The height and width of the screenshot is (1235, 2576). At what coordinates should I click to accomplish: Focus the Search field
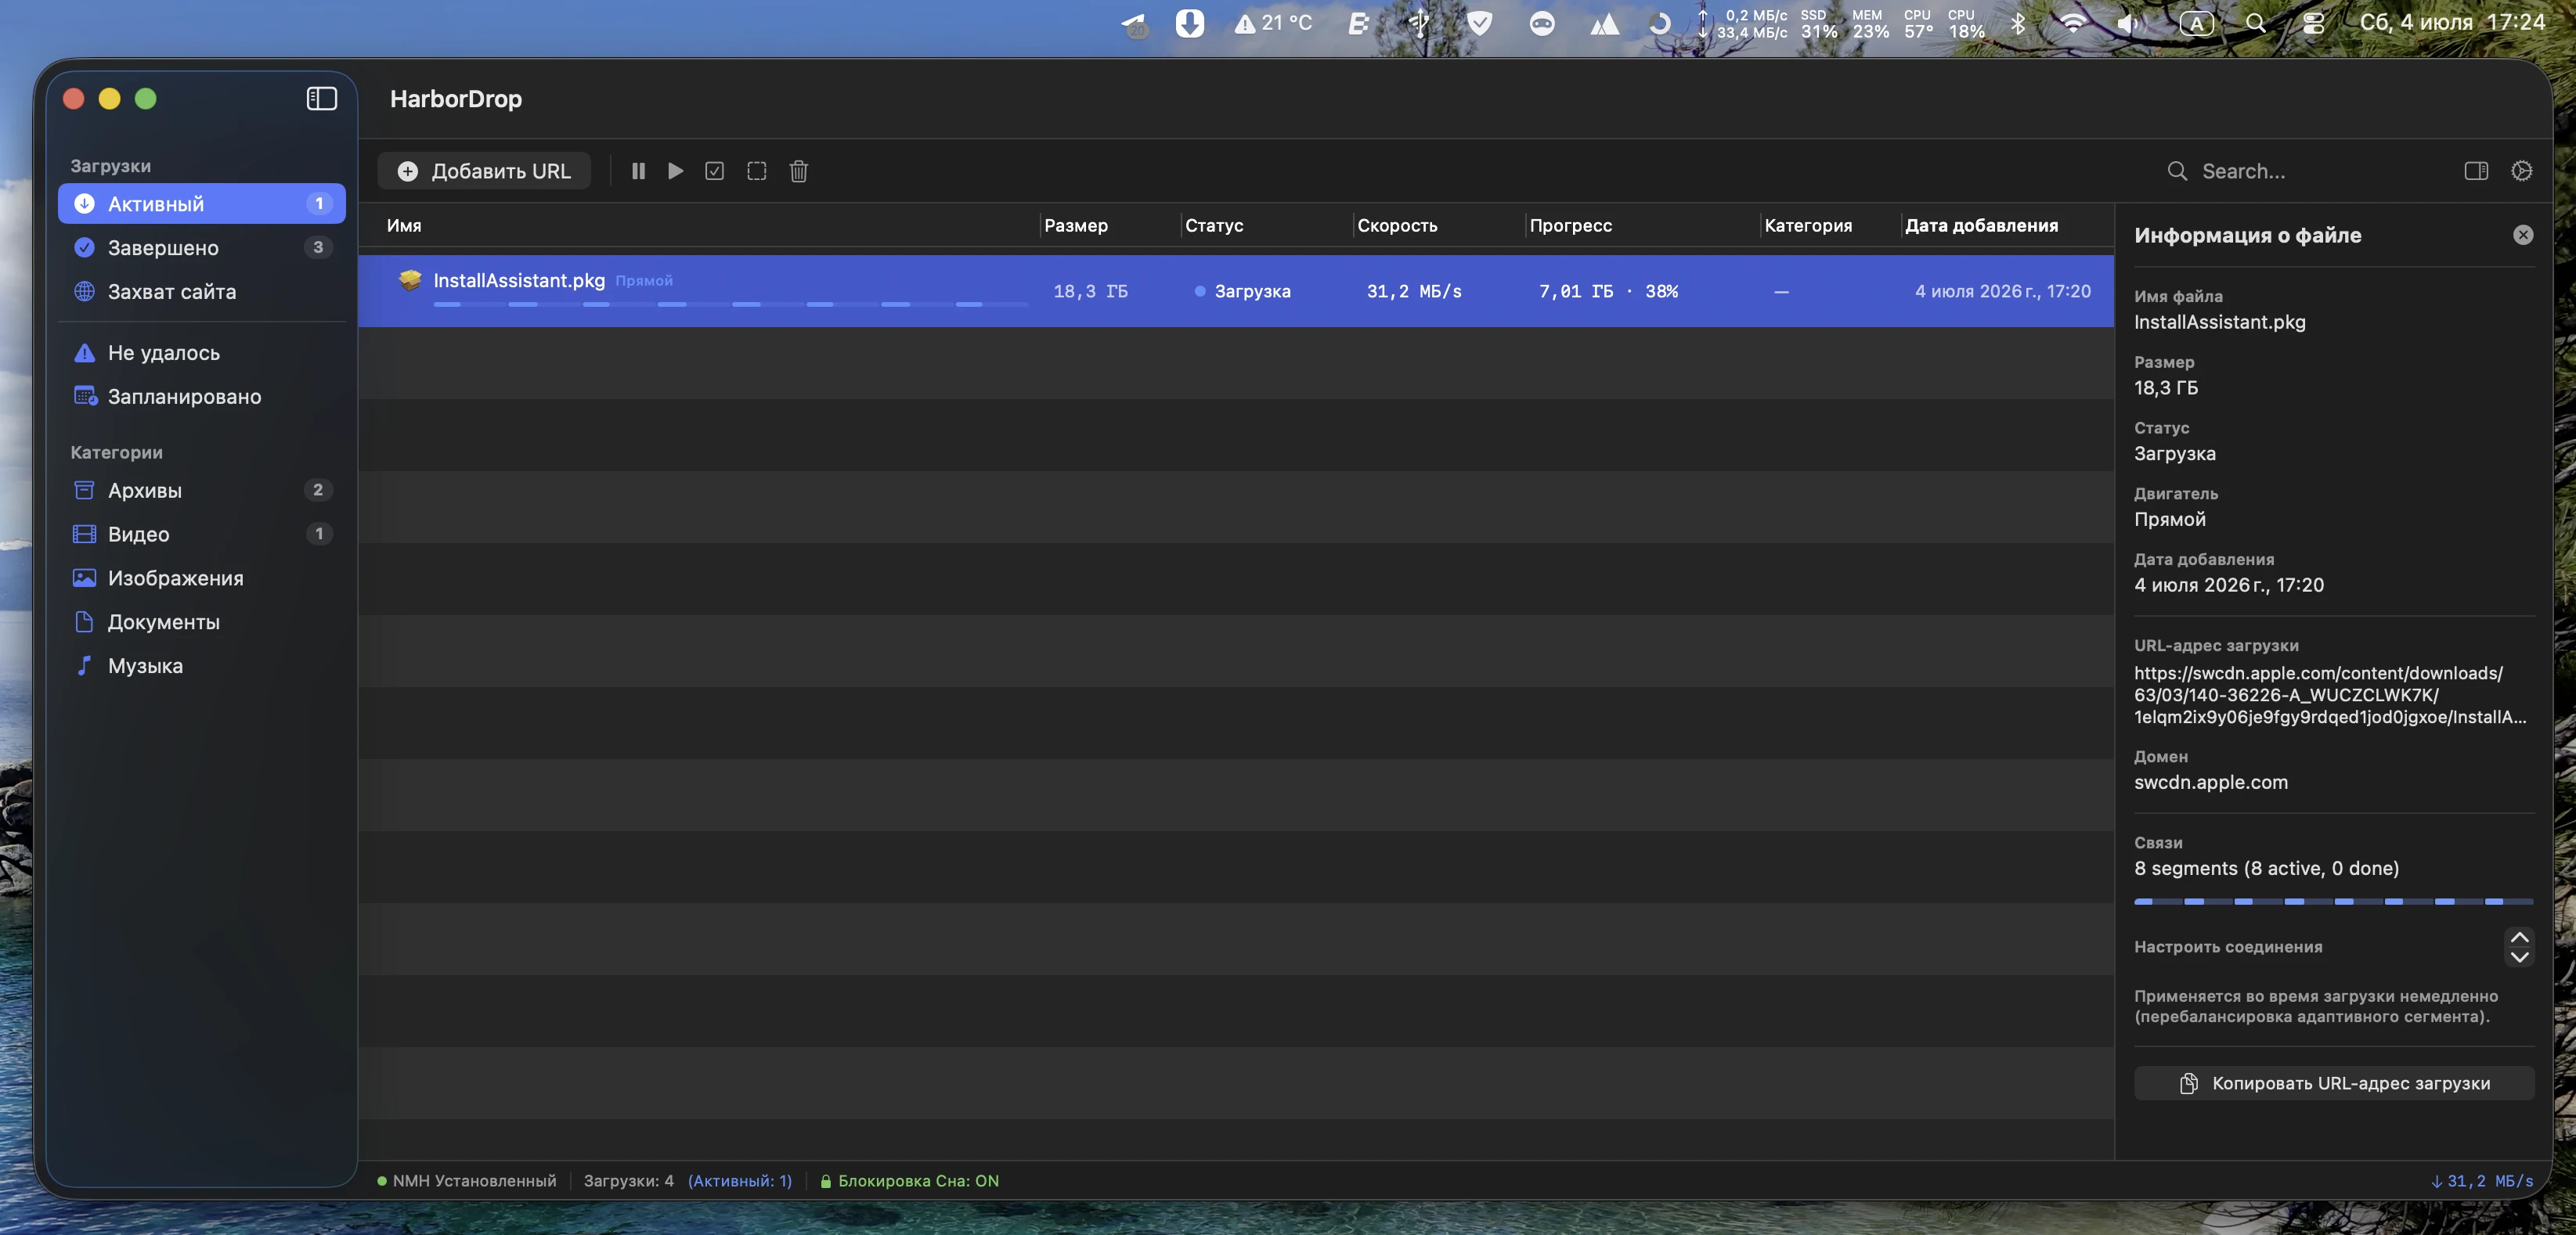pos(2300,171)
